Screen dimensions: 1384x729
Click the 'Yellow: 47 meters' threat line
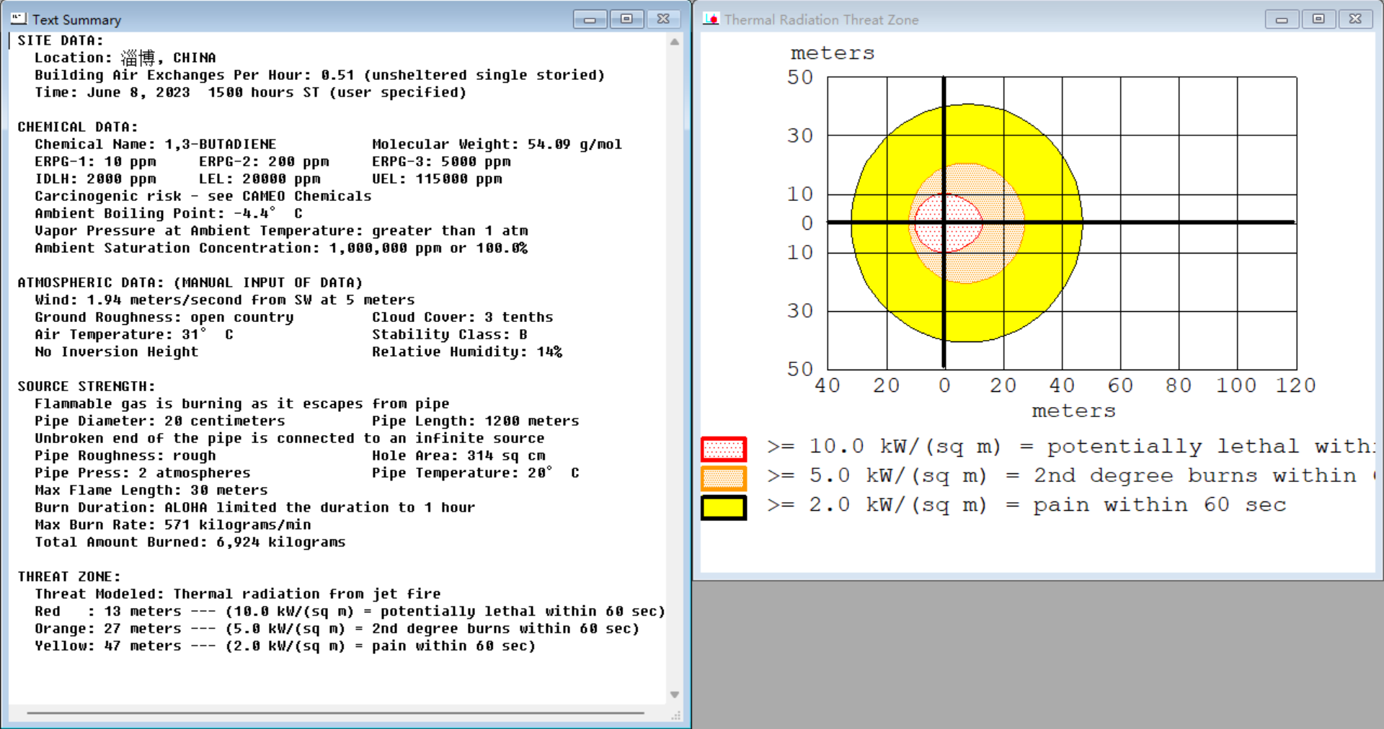(285, 645)
